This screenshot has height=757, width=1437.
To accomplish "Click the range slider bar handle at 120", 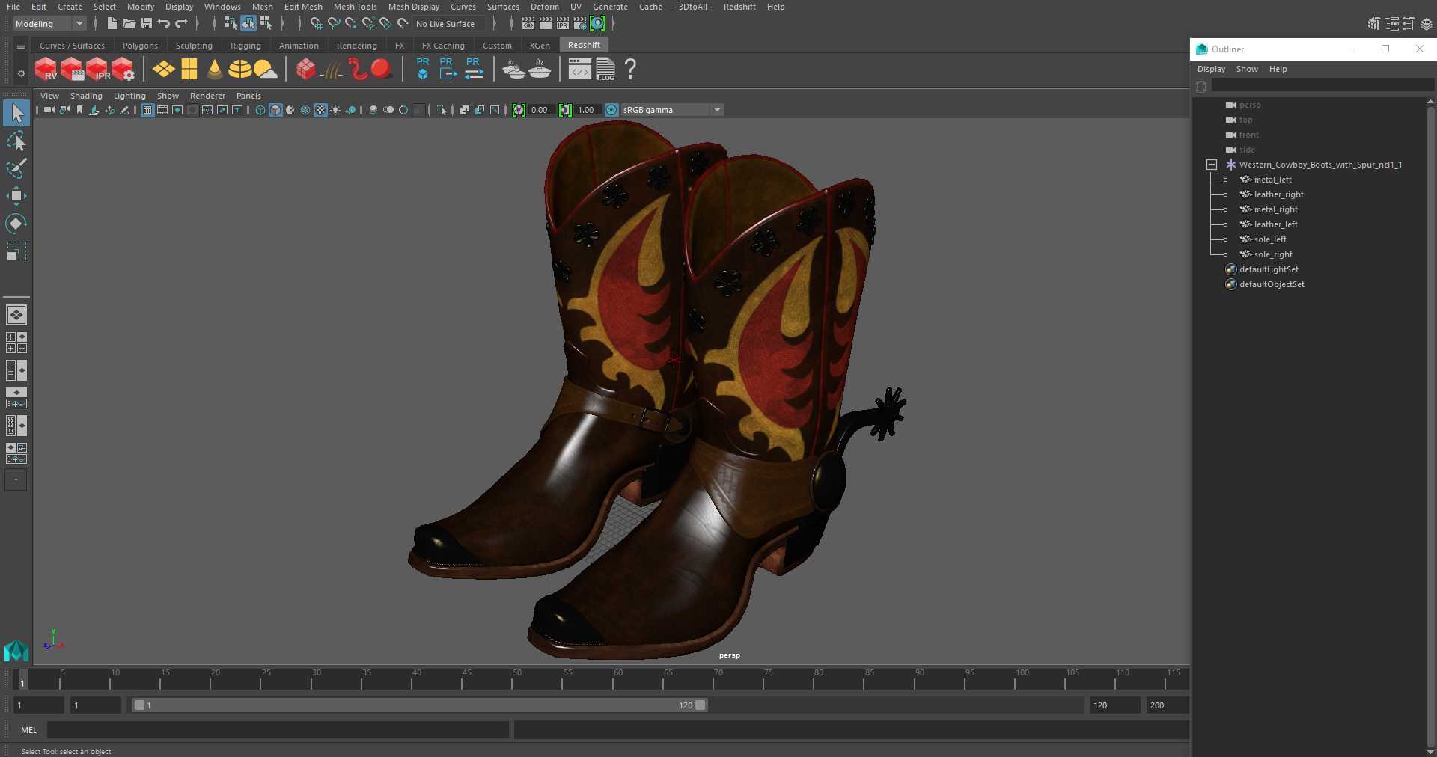I will coord(701,705).
